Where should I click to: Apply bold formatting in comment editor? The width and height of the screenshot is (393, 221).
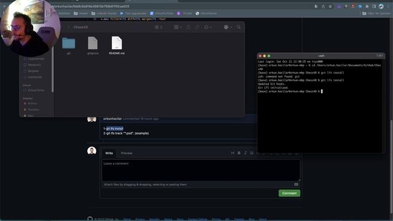[x=239, y=153]
